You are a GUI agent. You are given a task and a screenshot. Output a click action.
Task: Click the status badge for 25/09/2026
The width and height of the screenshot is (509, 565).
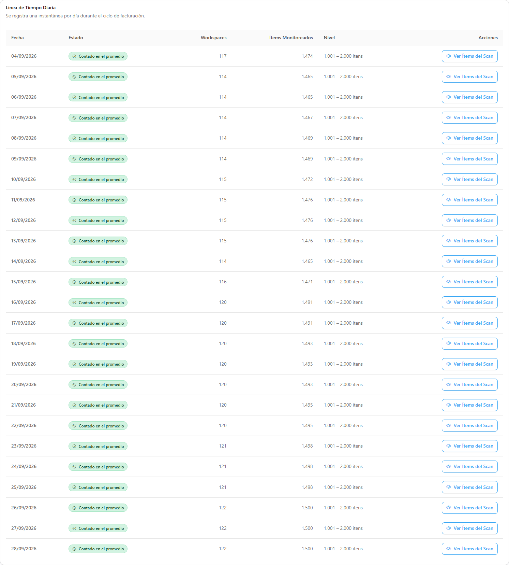[x=98, y=487]
